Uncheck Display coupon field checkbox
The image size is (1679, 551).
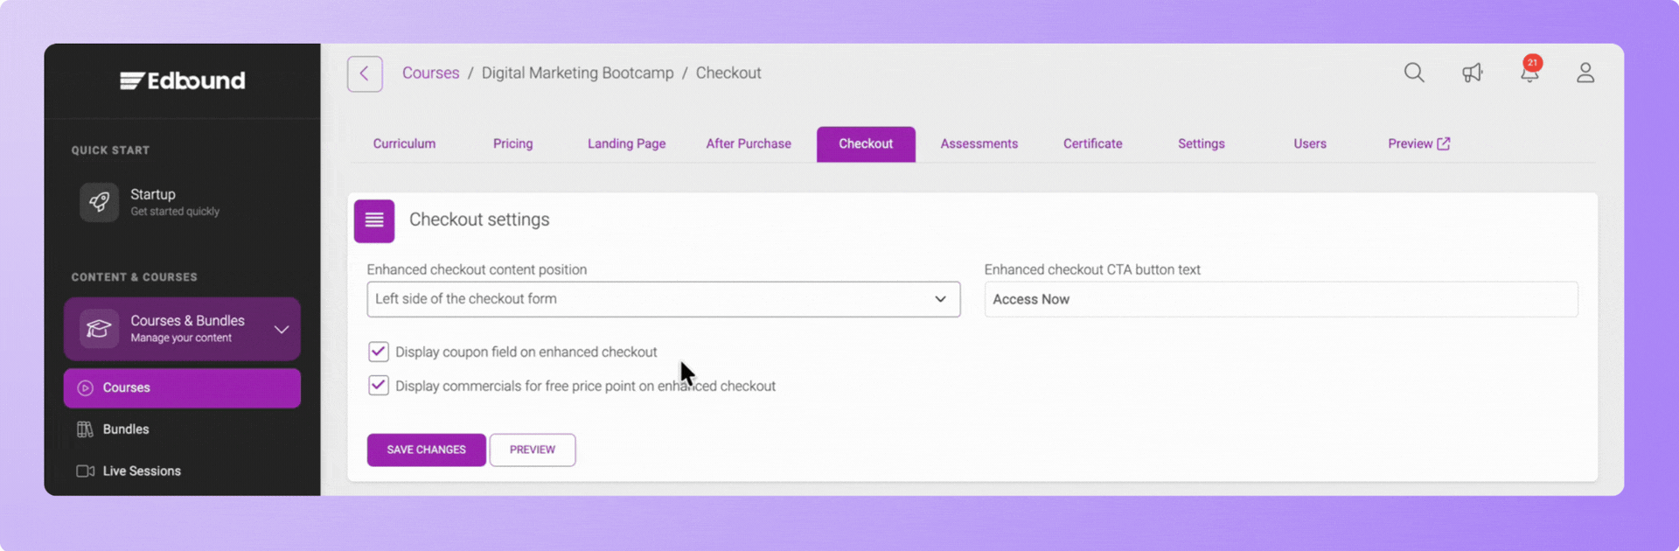pyautogui.click(x=379, y=352)
